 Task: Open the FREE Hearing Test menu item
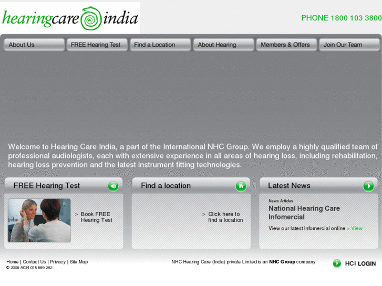point(97,45)
